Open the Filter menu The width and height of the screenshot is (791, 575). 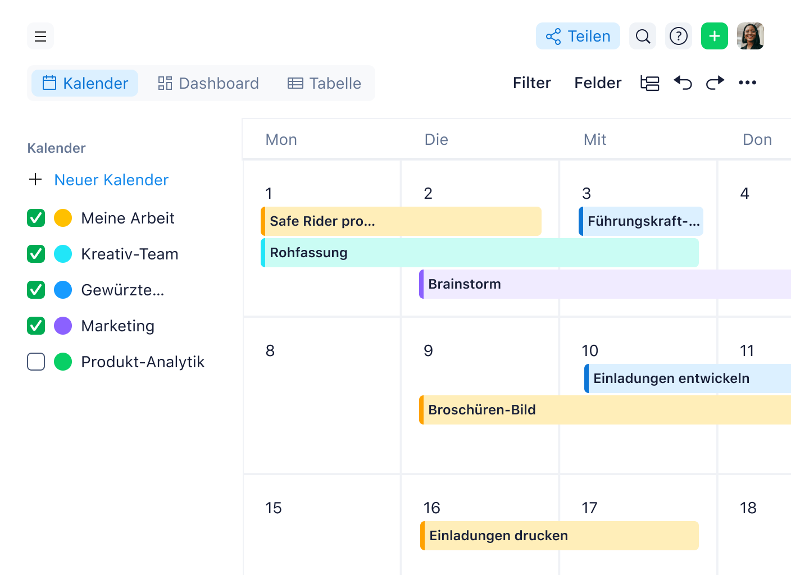pyautogui.click(x=531, y=83)
